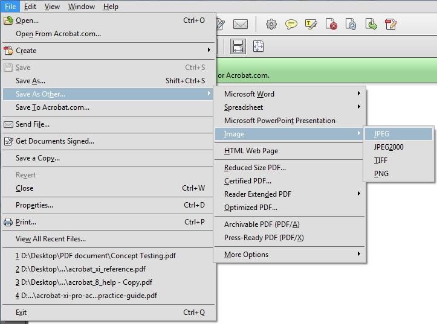Expand the Image submenu arrow
437x324 pixels.
click(x=359, y=133)
